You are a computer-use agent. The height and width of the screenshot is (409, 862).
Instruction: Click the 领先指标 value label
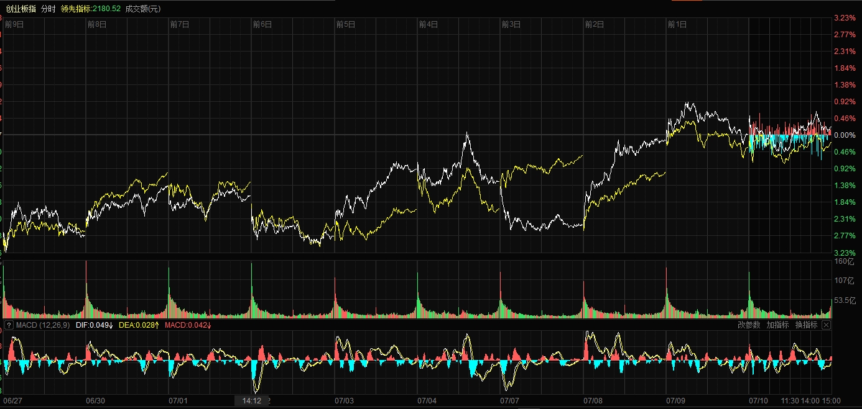point(90,9)
